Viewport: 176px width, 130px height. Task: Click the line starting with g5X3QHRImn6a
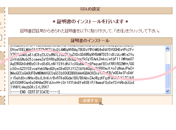pyautogui.click(x=72, y=83)
